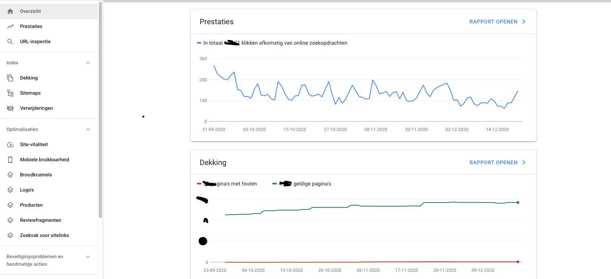Image resolution: width=611 pixels, height=279 pixels.
Task: Click the green geldige pagina's legend marker
Action: (x=274, y=184)
